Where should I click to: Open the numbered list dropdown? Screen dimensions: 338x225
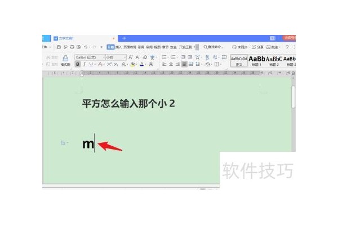click(177, 57)
